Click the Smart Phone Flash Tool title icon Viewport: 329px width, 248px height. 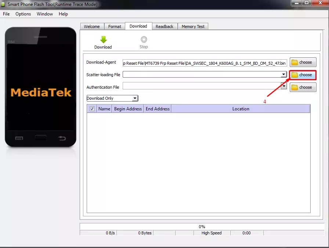3,4
